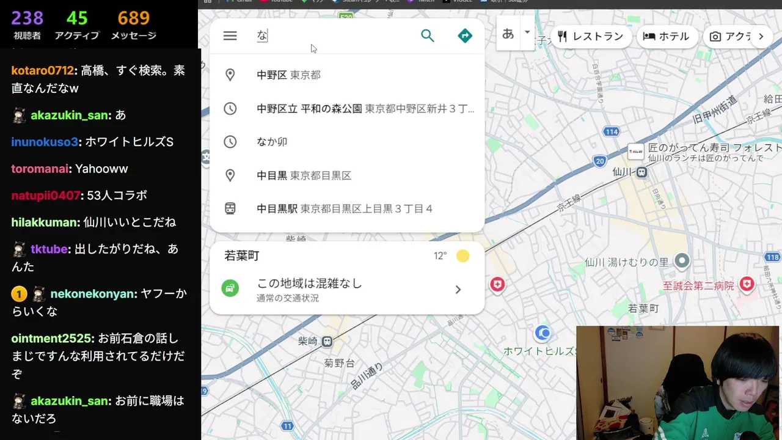Open 匠のがってん寿司 restaurant marker
782x440 pixels.
636,151
